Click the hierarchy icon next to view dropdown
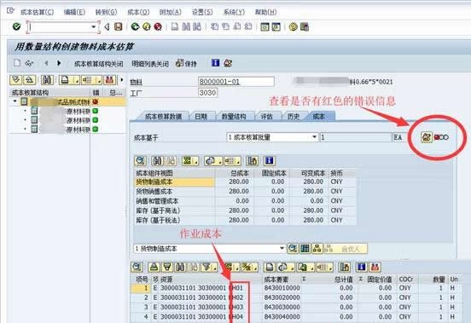The height and width of the screenshot is (323, 471). click(x=317, y=248)
